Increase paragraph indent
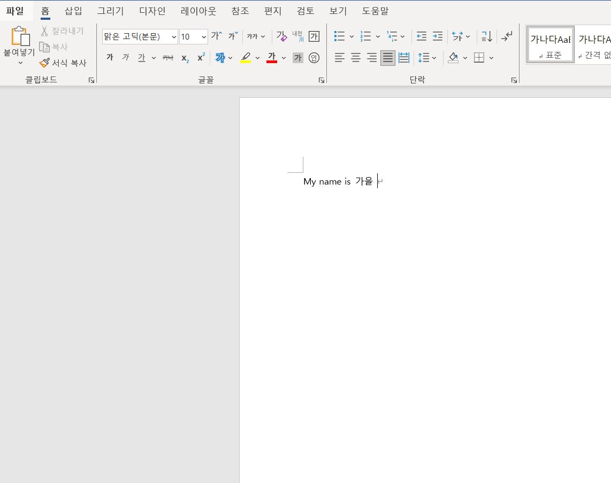Image resolution: width=611 pixels, height=483 pixels. pyautogui.click(x=438, y=36)
